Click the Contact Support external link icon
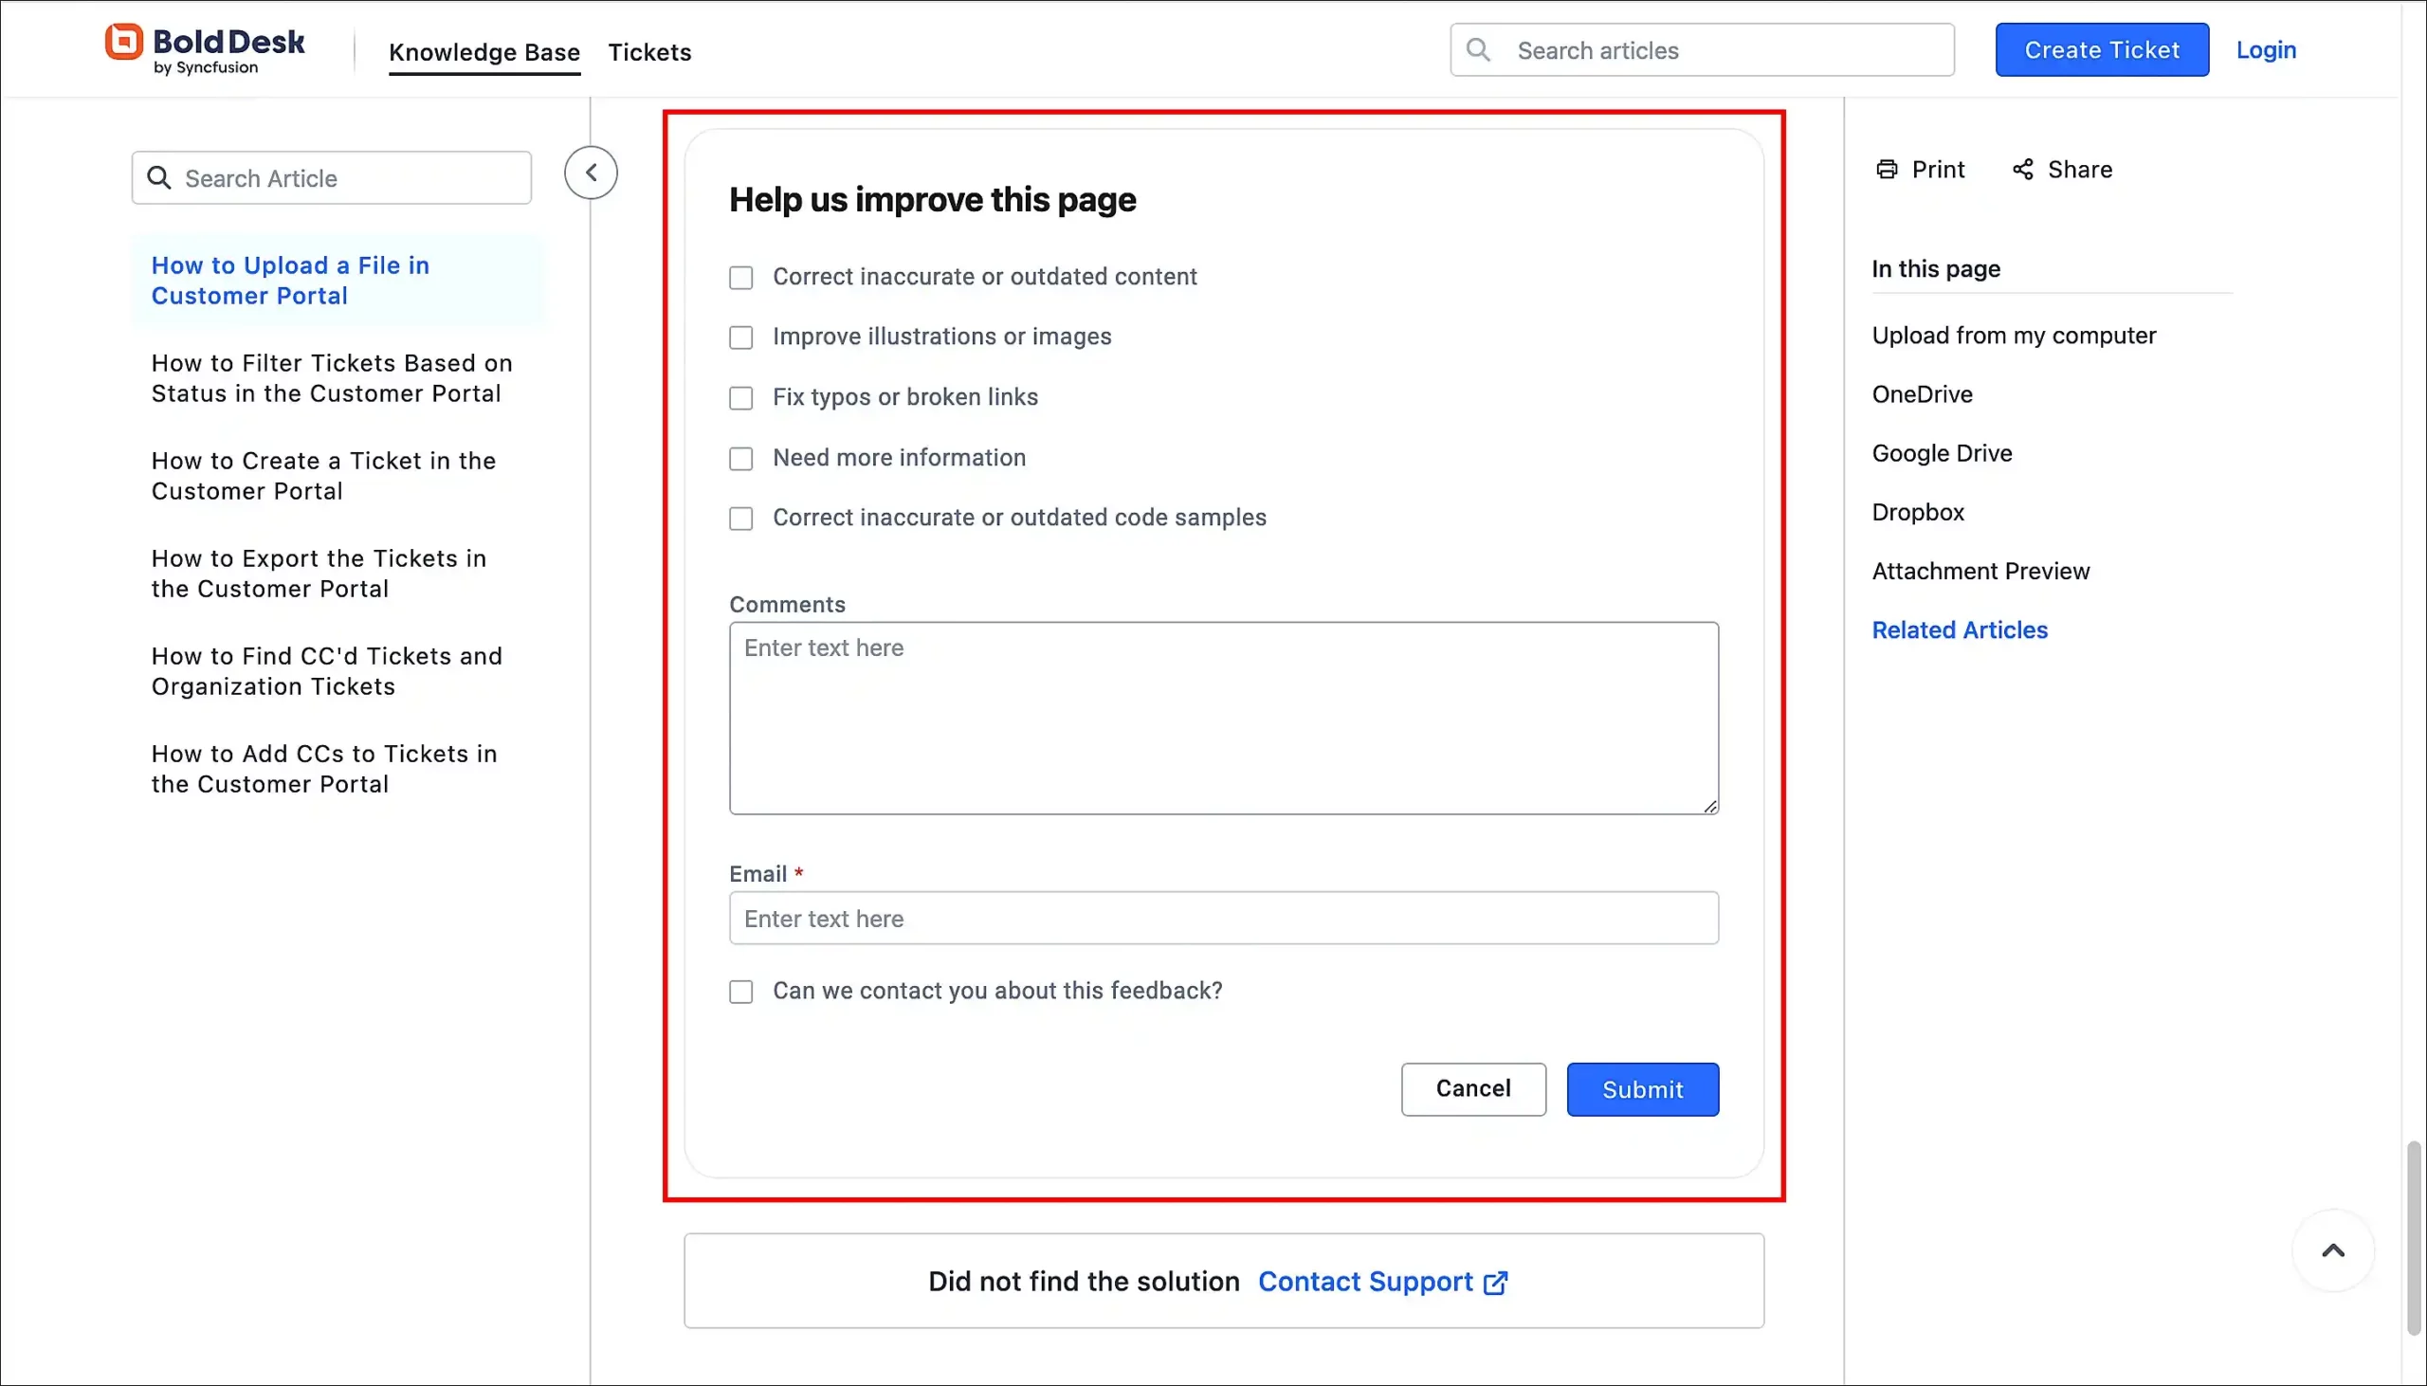 pos(1495,1283)
